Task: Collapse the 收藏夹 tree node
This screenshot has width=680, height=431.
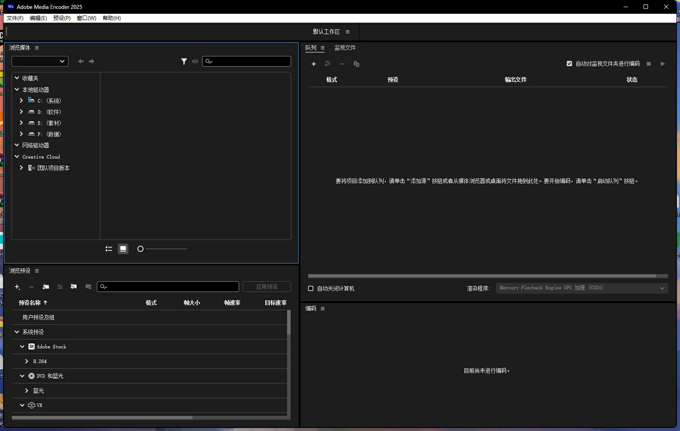Action: click(17, 78)
